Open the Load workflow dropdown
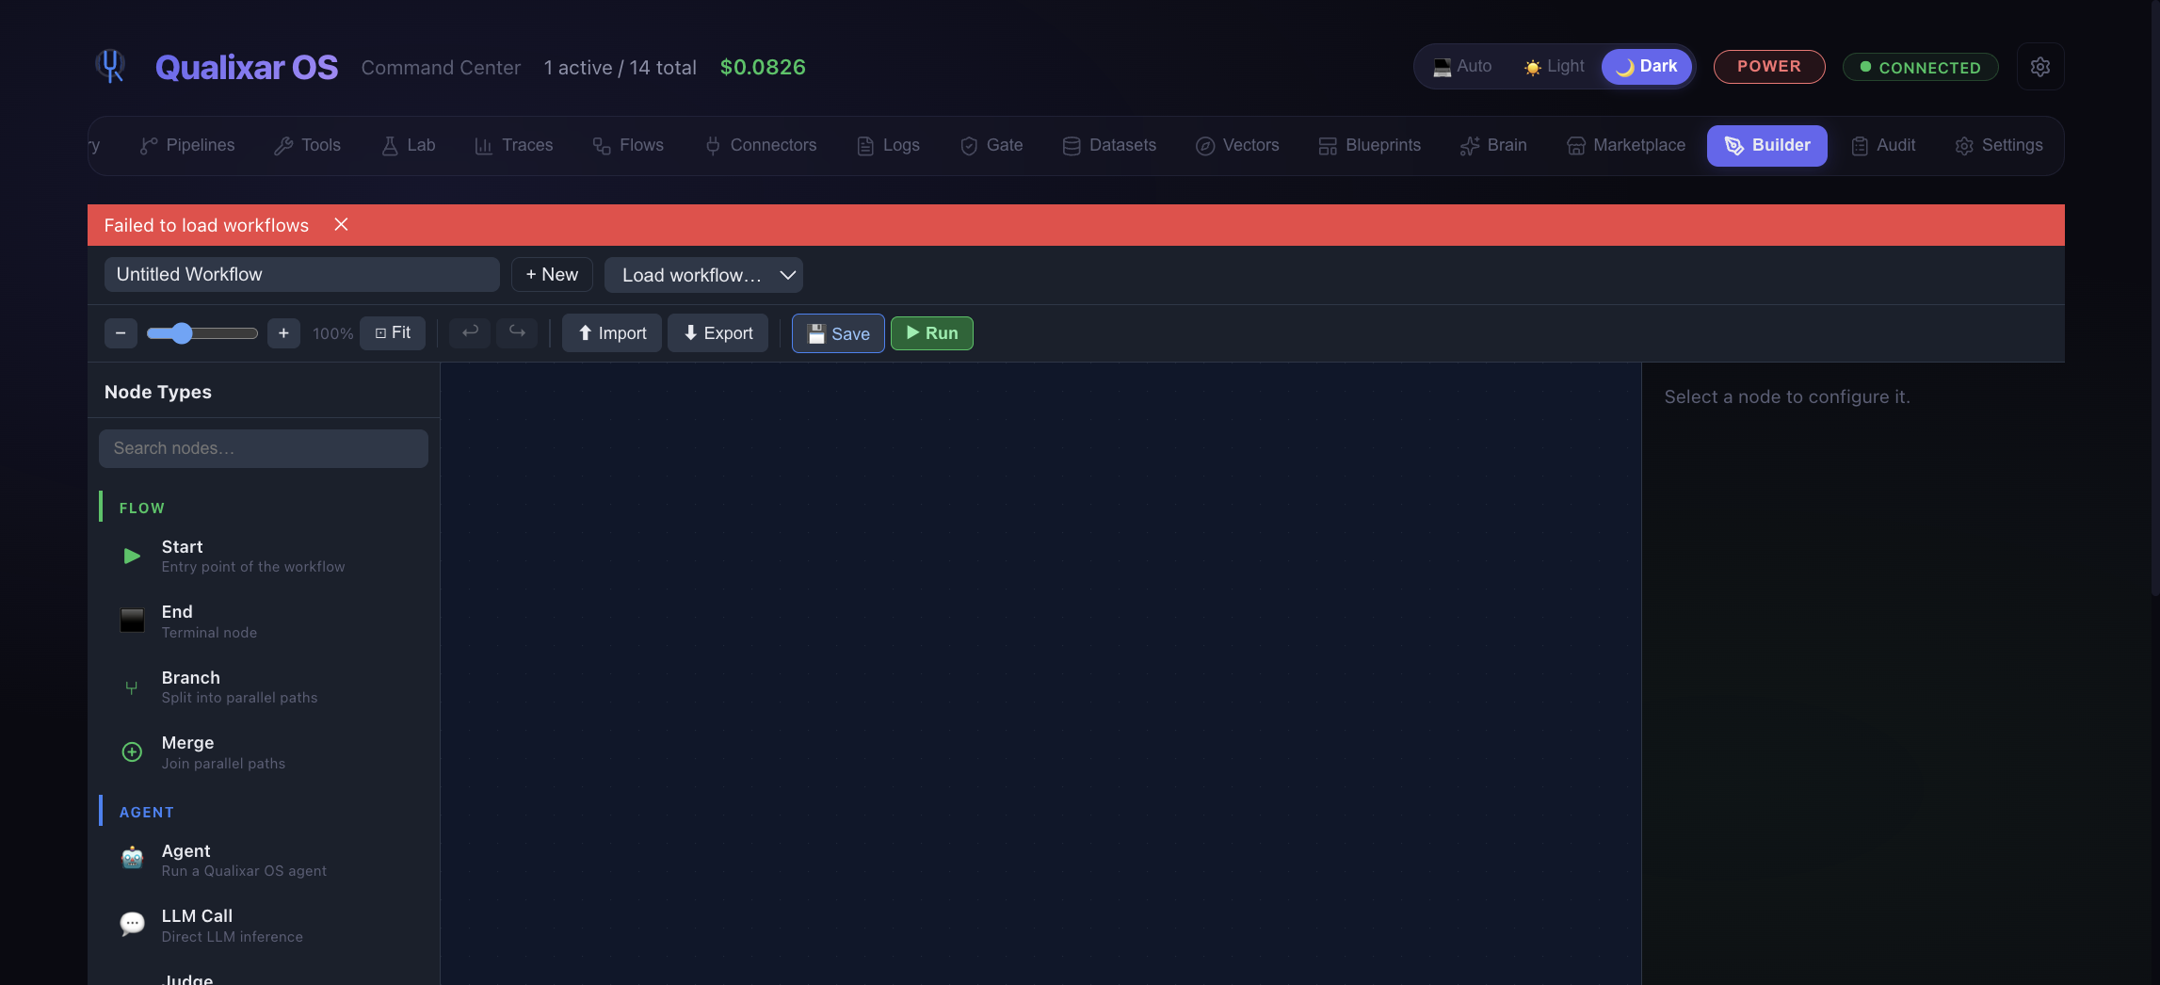Screen dimensions: 2160x985 point(703,275)
